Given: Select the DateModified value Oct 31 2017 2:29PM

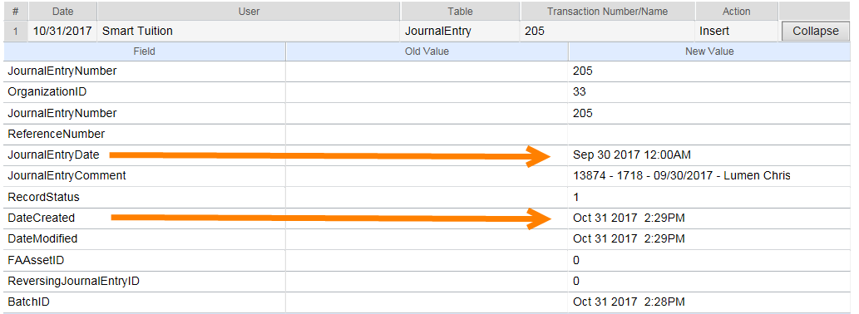Looking at the screenshot, I should click(629, 239).
